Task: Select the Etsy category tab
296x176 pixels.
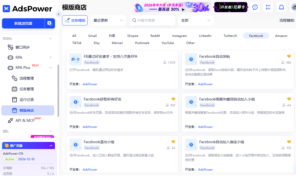Action: click(97, 43)
